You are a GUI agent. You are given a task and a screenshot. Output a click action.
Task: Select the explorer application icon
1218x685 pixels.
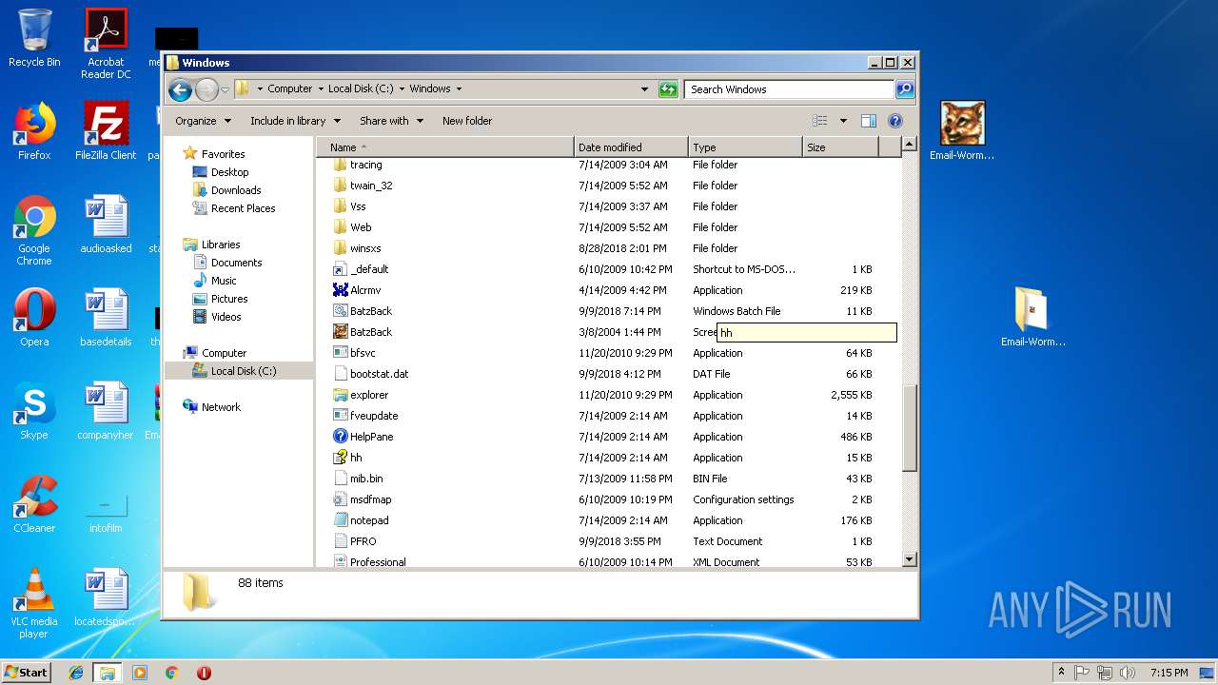click(x=341, y=395)
